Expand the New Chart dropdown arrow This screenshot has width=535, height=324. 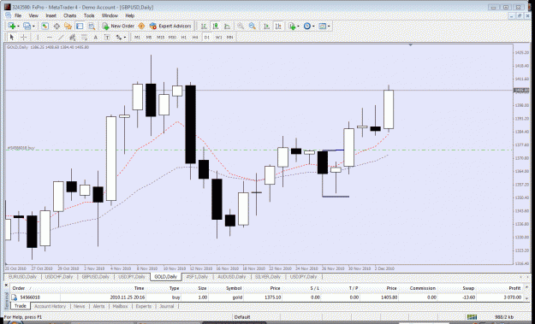tap(18, 27)
